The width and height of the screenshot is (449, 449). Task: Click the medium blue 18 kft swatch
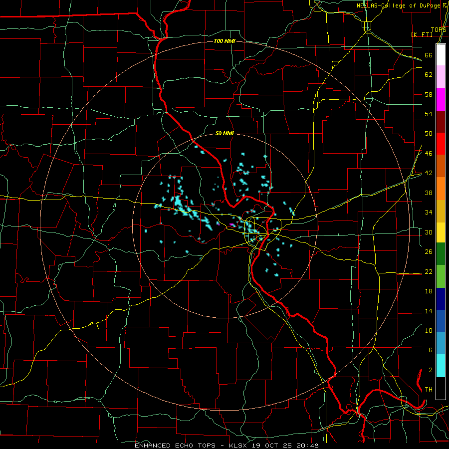click(441, 321)
